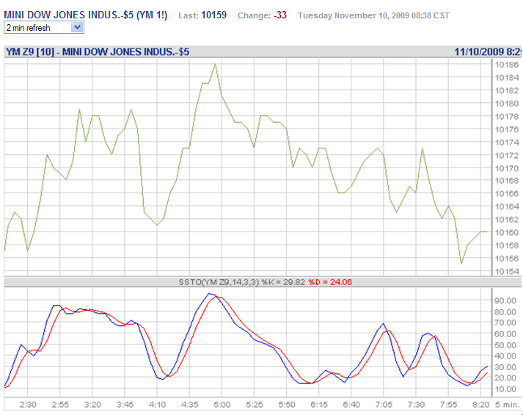Click the %K = 29.82 value
The image size is (523, 415).
[283, 282]
